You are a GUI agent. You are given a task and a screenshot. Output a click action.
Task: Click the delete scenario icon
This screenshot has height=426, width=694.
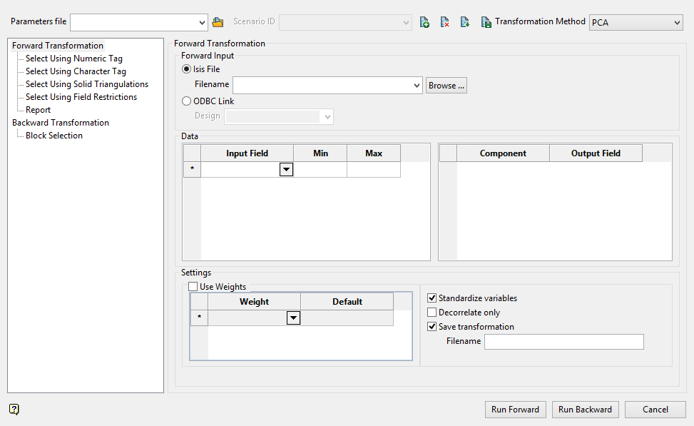click(x=444, y=22)
